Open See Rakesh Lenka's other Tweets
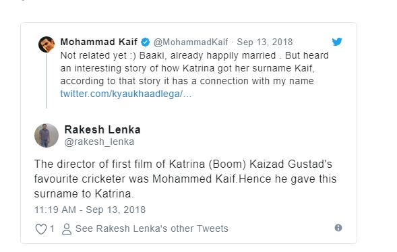Viewport: 397px width, 252px height. 152,228
